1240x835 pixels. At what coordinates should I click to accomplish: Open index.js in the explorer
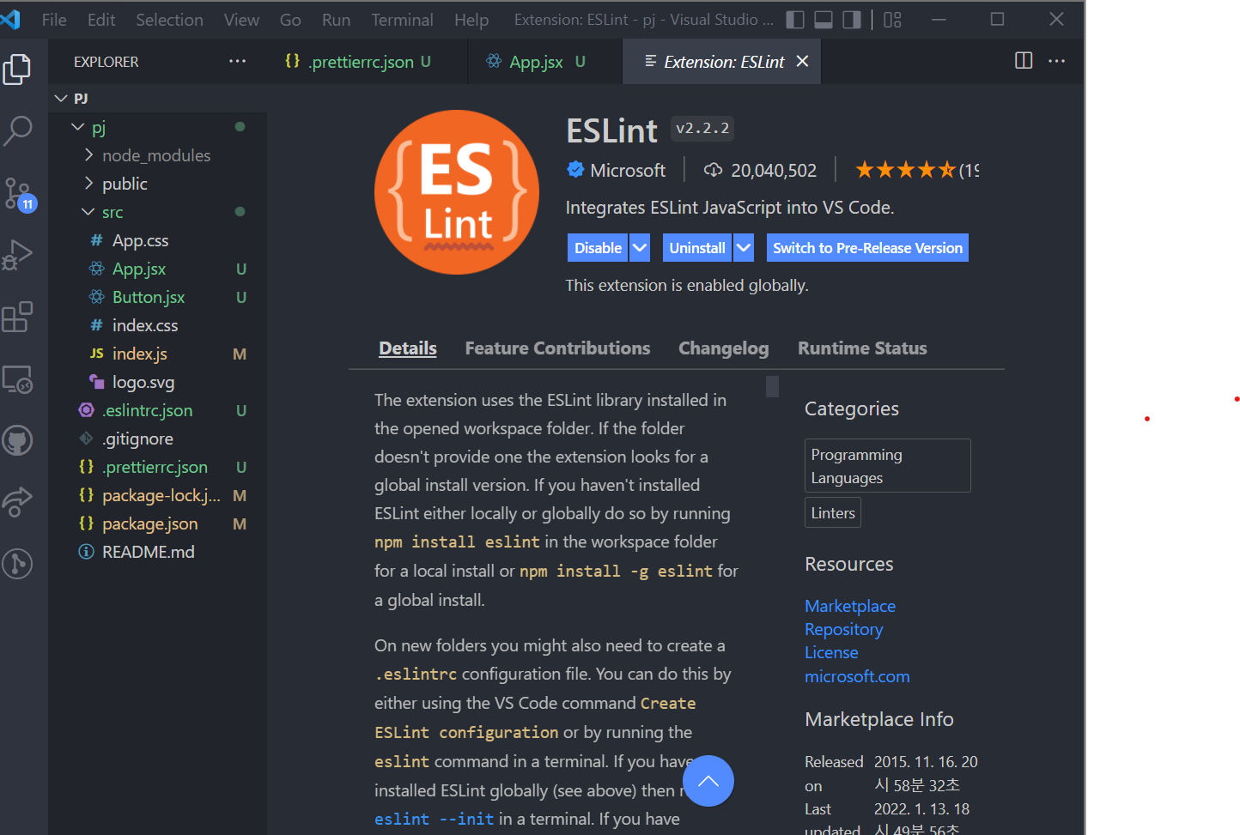[157, 354]
